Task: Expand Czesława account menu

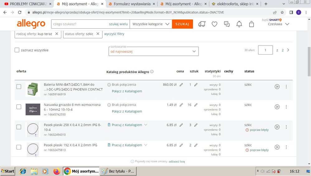Action: click(x=287, y=24)
